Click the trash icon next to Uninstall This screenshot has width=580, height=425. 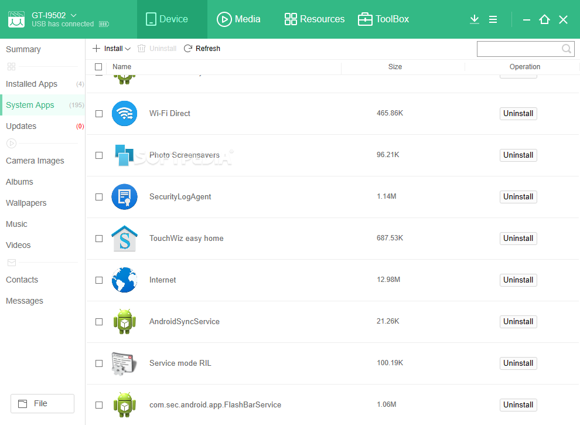[141, 49]
